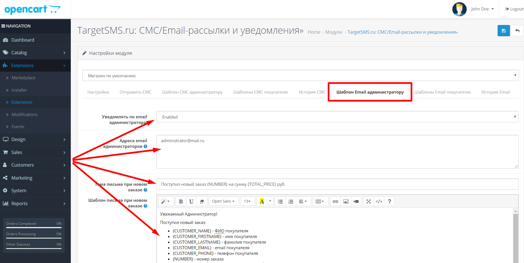Switch to the Настройки tab
Image resolution: width=524 pixels, height=263 pixels.
coord(98,92)
